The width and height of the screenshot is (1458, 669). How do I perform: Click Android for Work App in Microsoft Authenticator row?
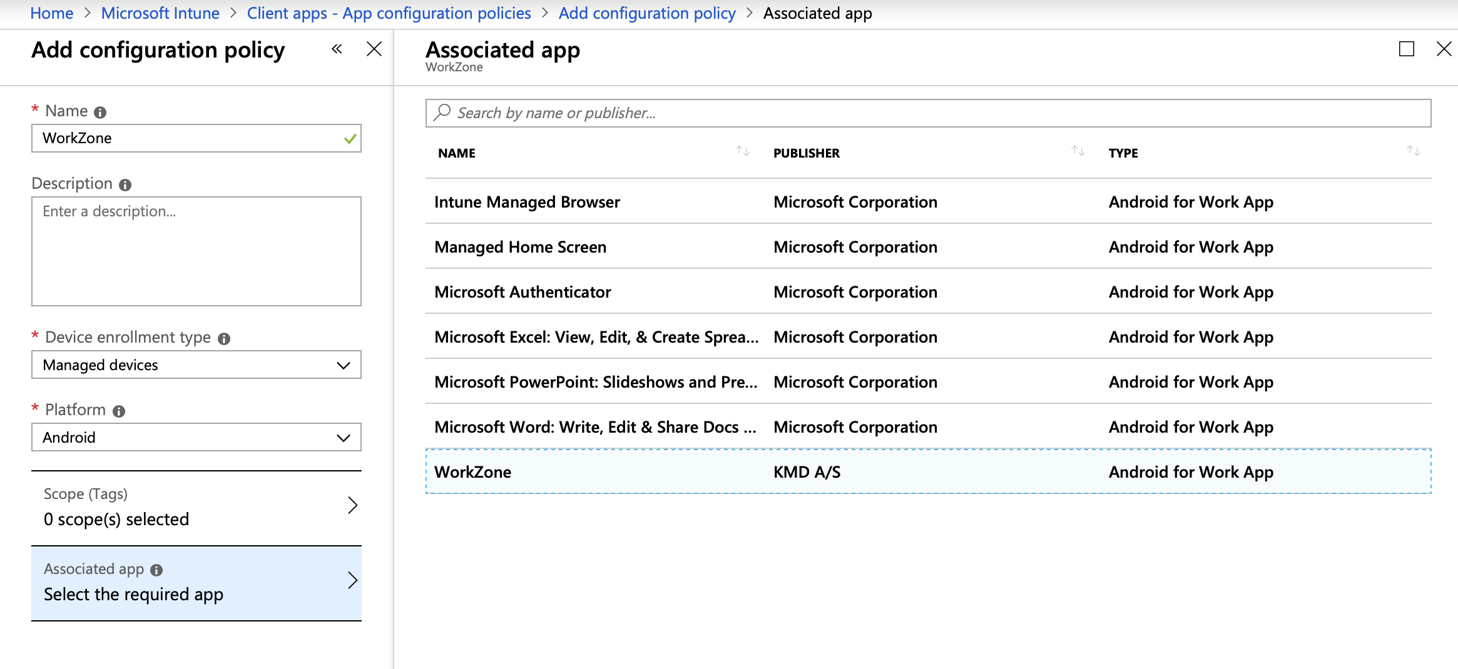[x=1191, y=292]
